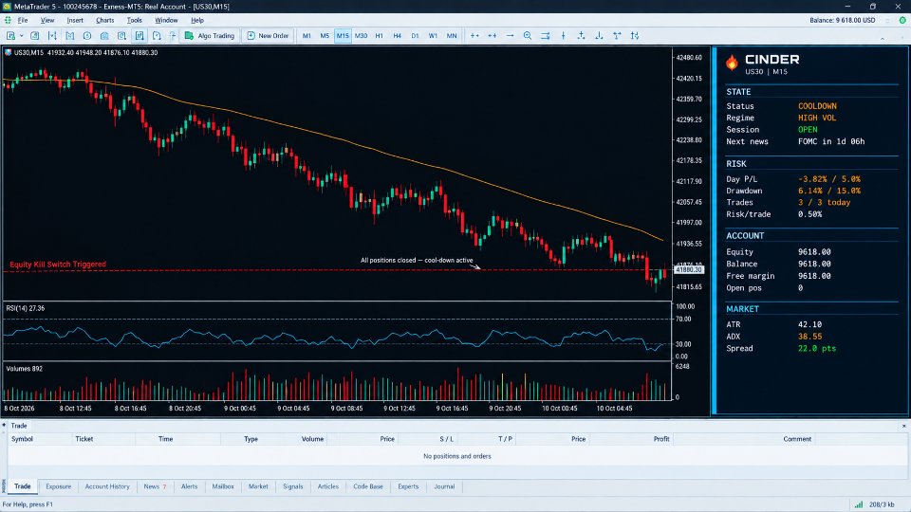The image size is (911, 512).
Task: Open the Charts menu
Action: 105,20
